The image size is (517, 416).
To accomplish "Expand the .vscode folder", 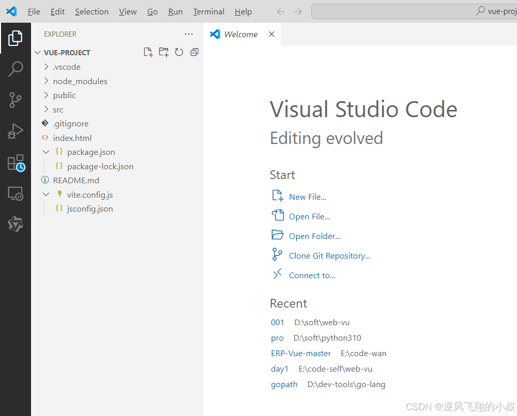I will pyautogui.click(x=46, y=67).
